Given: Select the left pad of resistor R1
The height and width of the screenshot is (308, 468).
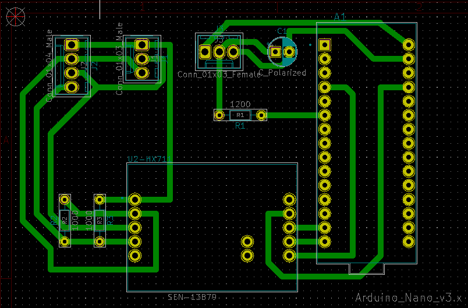Looking at the screenshot, I should (219, 115).
